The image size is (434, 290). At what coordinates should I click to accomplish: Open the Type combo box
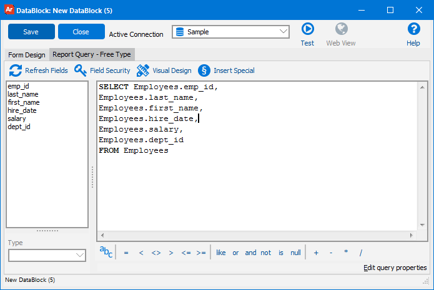click(47, 255)
